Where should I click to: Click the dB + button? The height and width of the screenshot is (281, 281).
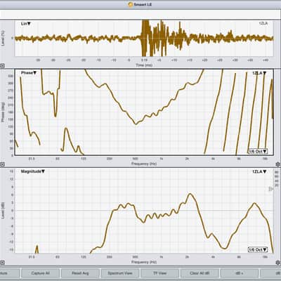pyautogui.click(x=240, y=273)
